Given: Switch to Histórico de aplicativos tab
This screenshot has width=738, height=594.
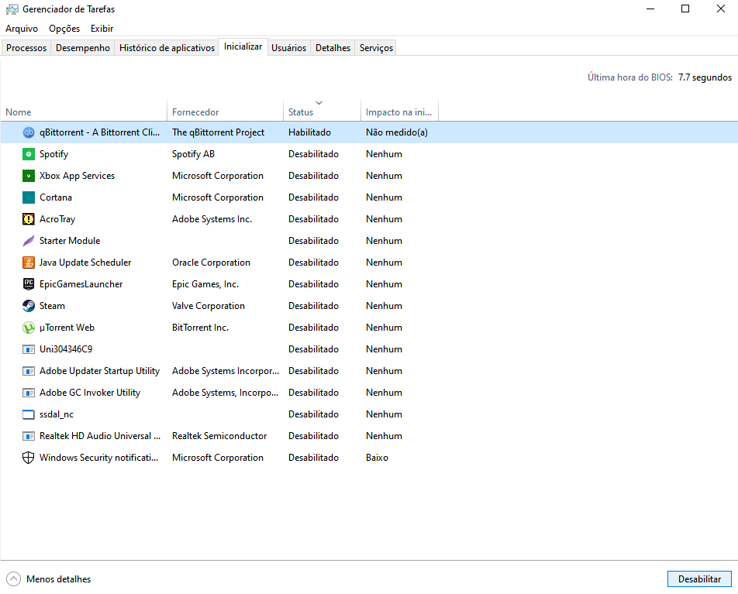Looking at the screenshot, I should 167,48.
